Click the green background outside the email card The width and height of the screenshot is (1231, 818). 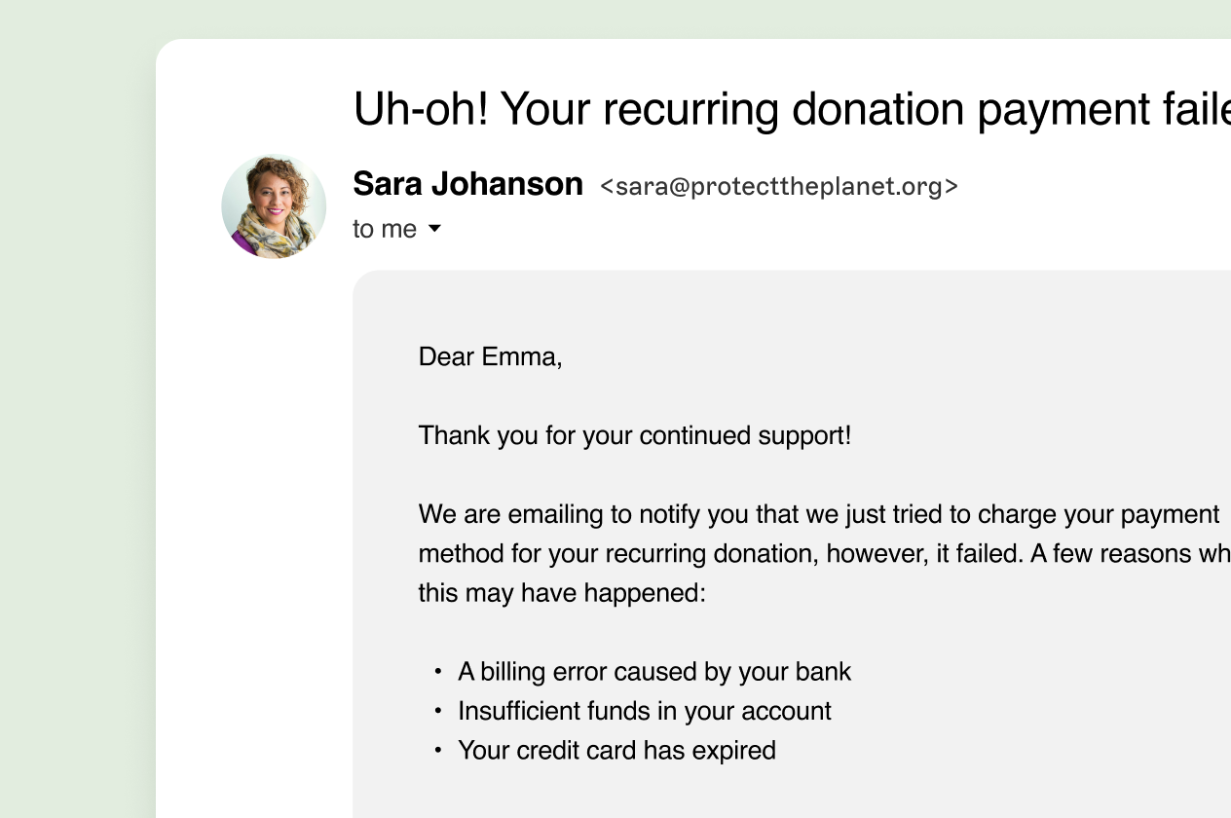click(x=78, y=390)
